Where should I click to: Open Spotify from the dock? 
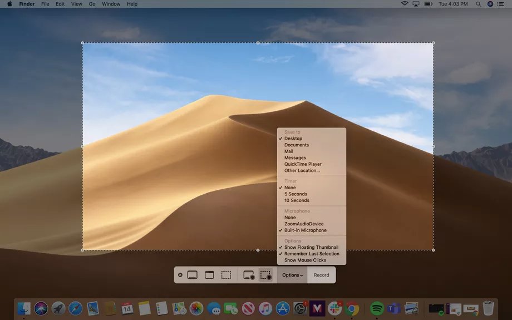[x=377, y=308]
